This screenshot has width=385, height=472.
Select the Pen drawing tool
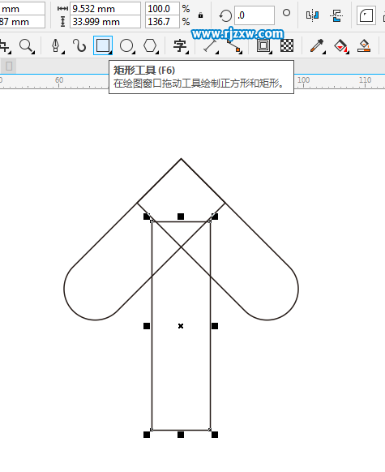[x=56, y=46]
